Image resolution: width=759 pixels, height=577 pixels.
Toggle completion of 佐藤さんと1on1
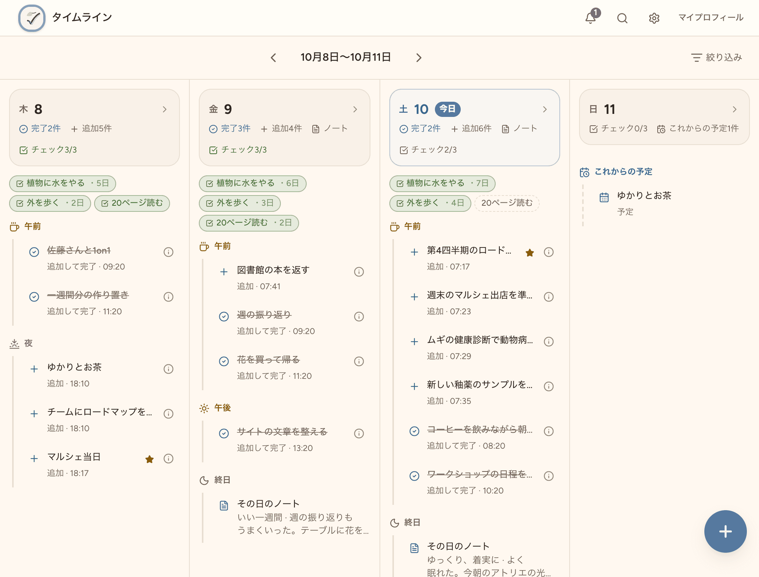pyautogui.click(x=34, y=252)
